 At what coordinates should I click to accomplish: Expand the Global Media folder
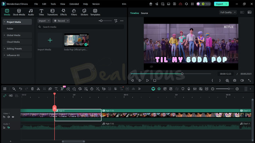(13, 35)
